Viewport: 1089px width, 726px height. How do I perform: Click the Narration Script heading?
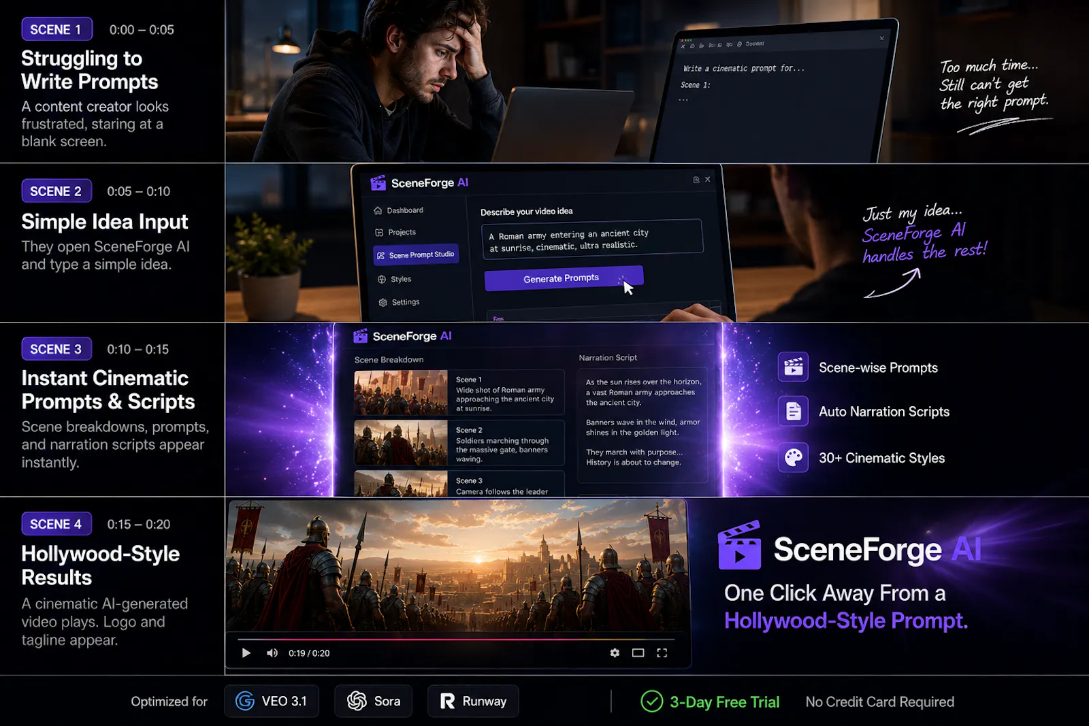coord(608,358)
